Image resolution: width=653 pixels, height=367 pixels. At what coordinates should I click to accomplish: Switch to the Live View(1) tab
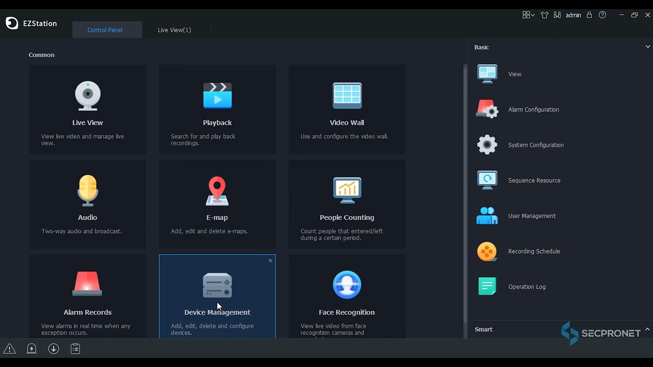[174, 30]
